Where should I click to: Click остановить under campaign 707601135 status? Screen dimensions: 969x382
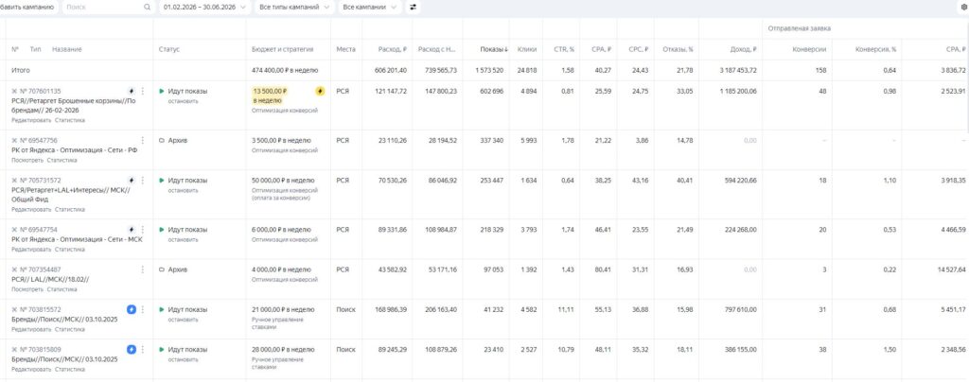tap(183, 100)
